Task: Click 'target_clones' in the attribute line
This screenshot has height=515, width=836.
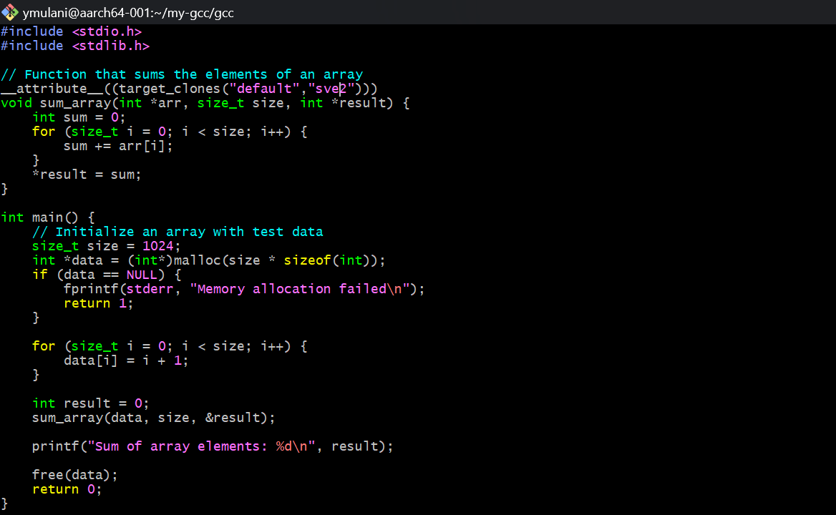Action: [170, 89]
